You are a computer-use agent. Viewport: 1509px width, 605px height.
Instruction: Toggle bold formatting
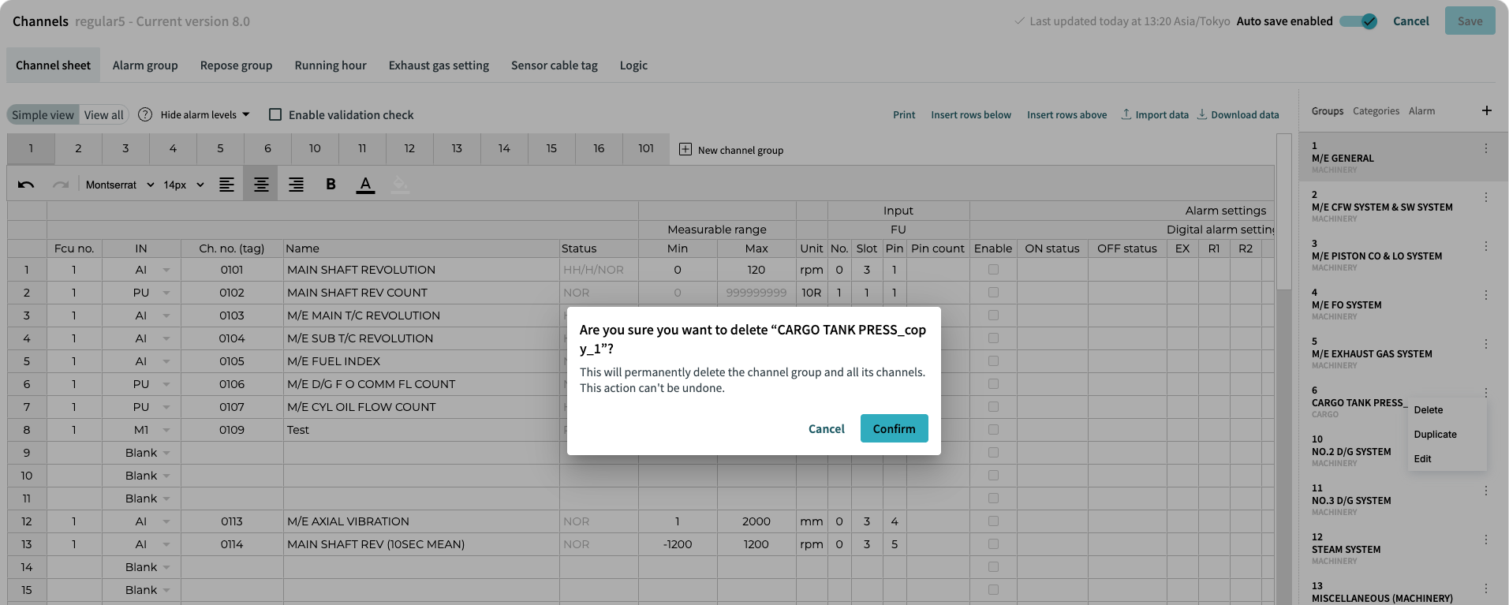tap(331, 185)
